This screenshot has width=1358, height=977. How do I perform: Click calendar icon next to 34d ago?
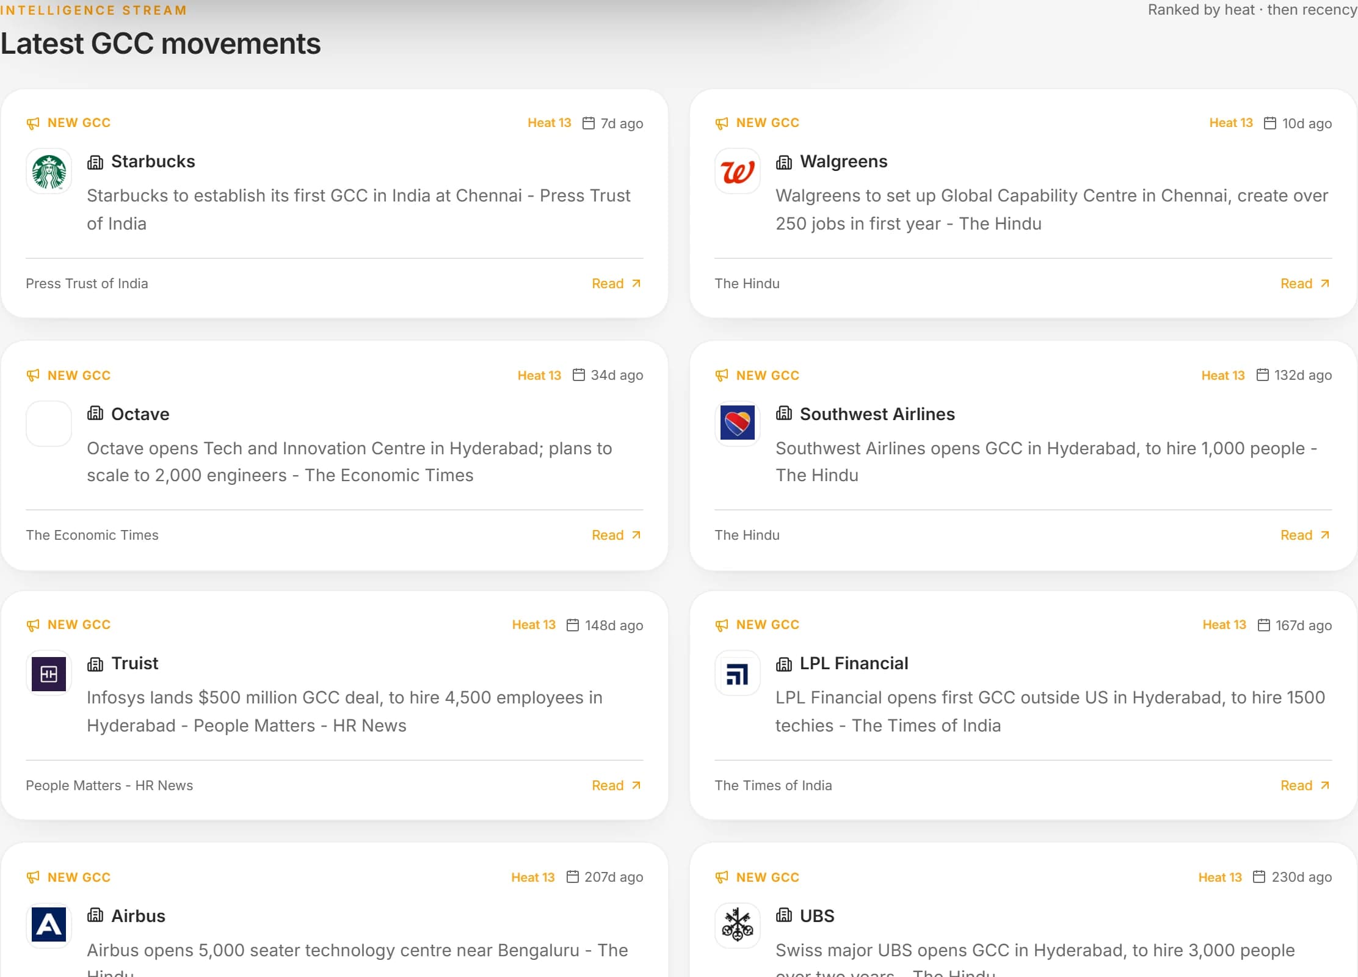click(x=579, y=375)
